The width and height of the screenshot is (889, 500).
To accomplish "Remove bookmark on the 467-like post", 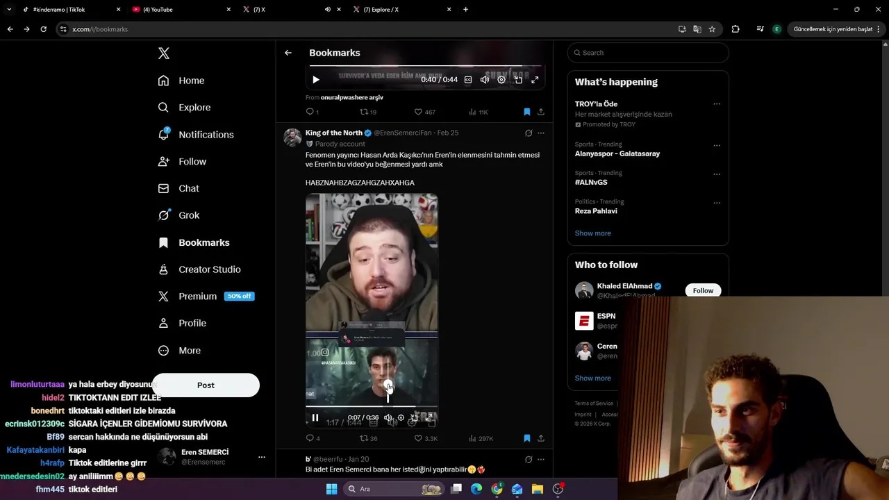I will coord(526,112).
